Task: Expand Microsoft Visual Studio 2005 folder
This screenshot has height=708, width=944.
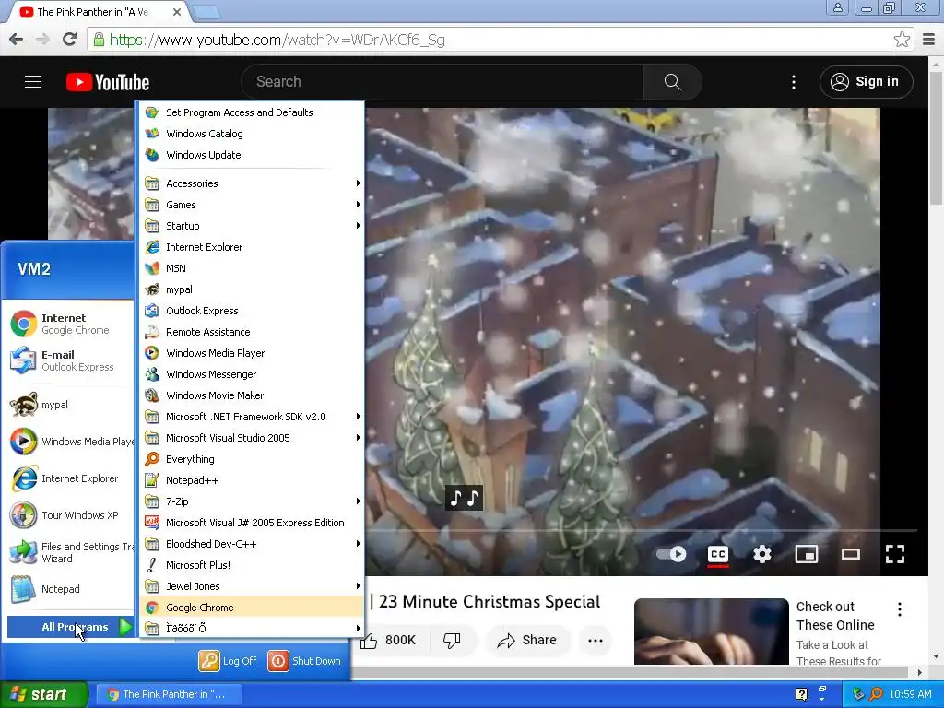Action: pos(252,438)
